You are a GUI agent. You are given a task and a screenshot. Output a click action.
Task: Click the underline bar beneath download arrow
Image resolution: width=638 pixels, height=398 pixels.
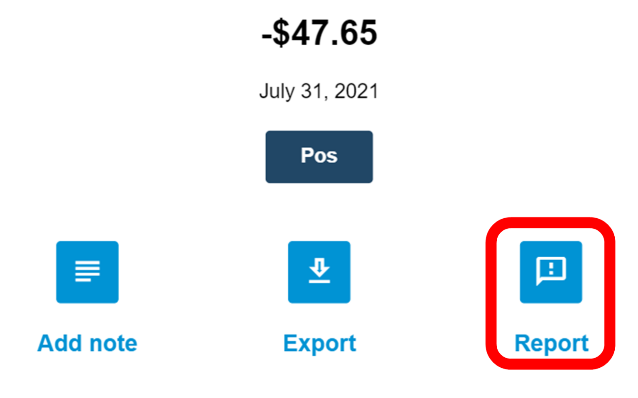(x=319, y=281)
